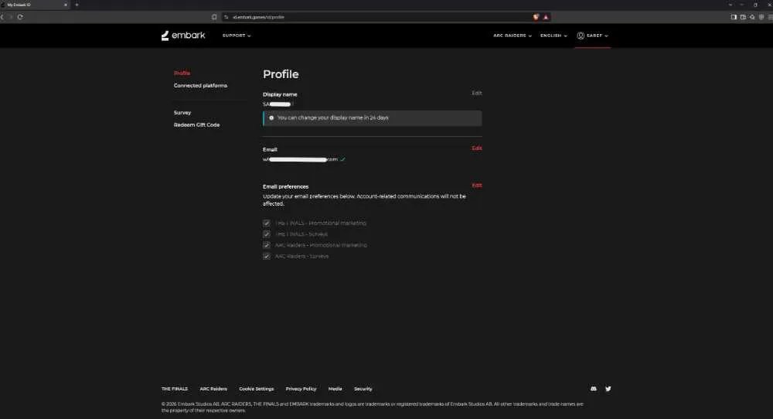773x419 pixels.
Task: Click the site info icon in address bar
Action: tap(226, 17)
